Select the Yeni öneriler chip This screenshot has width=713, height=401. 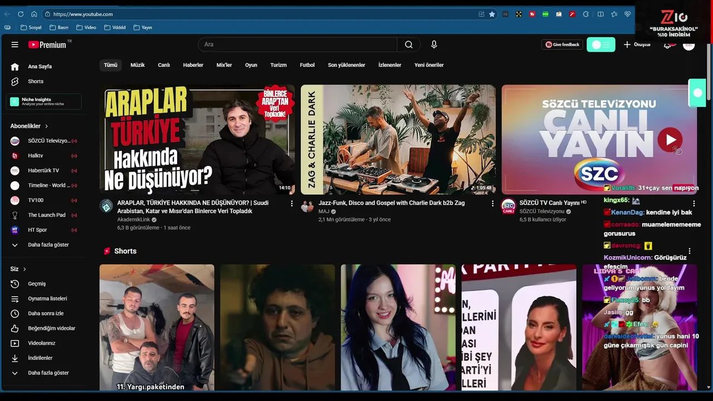pyautogui.click(x=429, y=65)
